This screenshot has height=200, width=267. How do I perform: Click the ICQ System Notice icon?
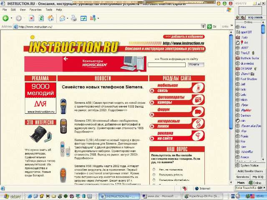click(237, 165)
